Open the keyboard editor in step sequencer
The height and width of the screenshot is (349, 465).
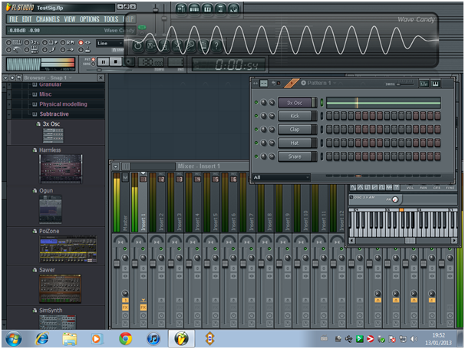pyautogui.click(x=435, y=83)
